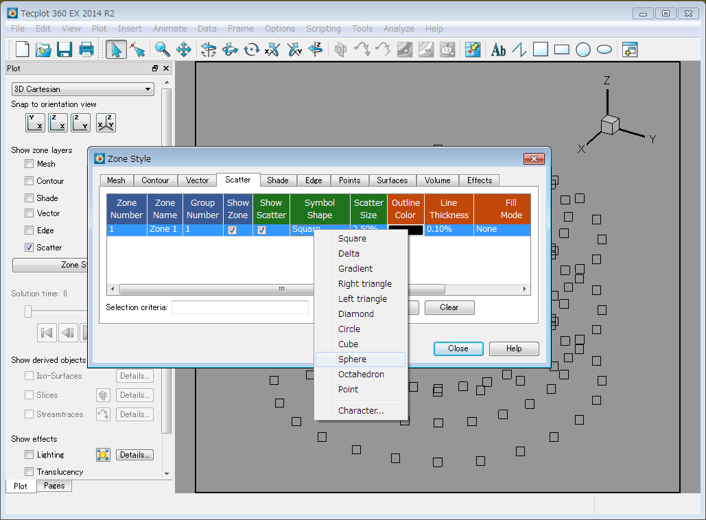Click the zone table horizontal scrollbar
706x520 pixels.
282,289
